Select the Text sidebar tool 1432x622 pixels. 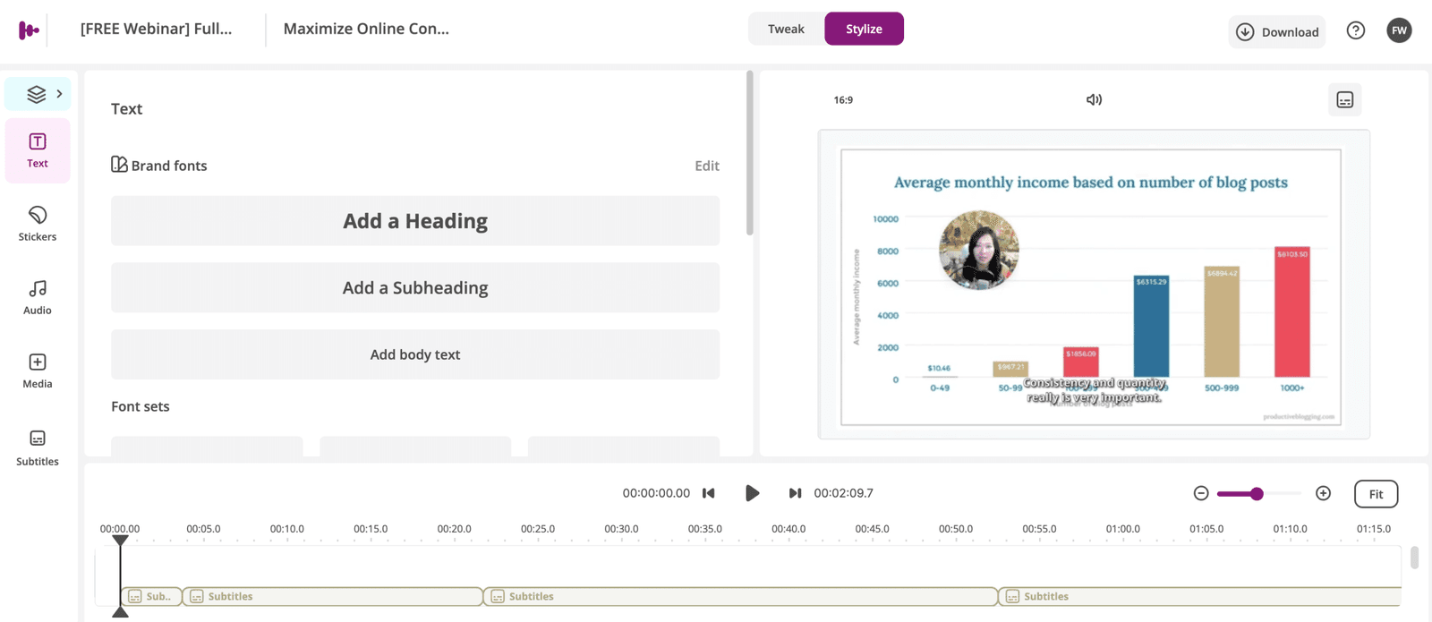pyautogui.click(x=38, y=150)
